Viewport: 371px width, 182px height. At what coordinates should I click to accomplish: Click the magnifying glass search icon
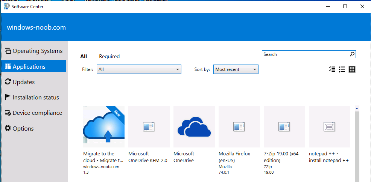tap(352, 54)
